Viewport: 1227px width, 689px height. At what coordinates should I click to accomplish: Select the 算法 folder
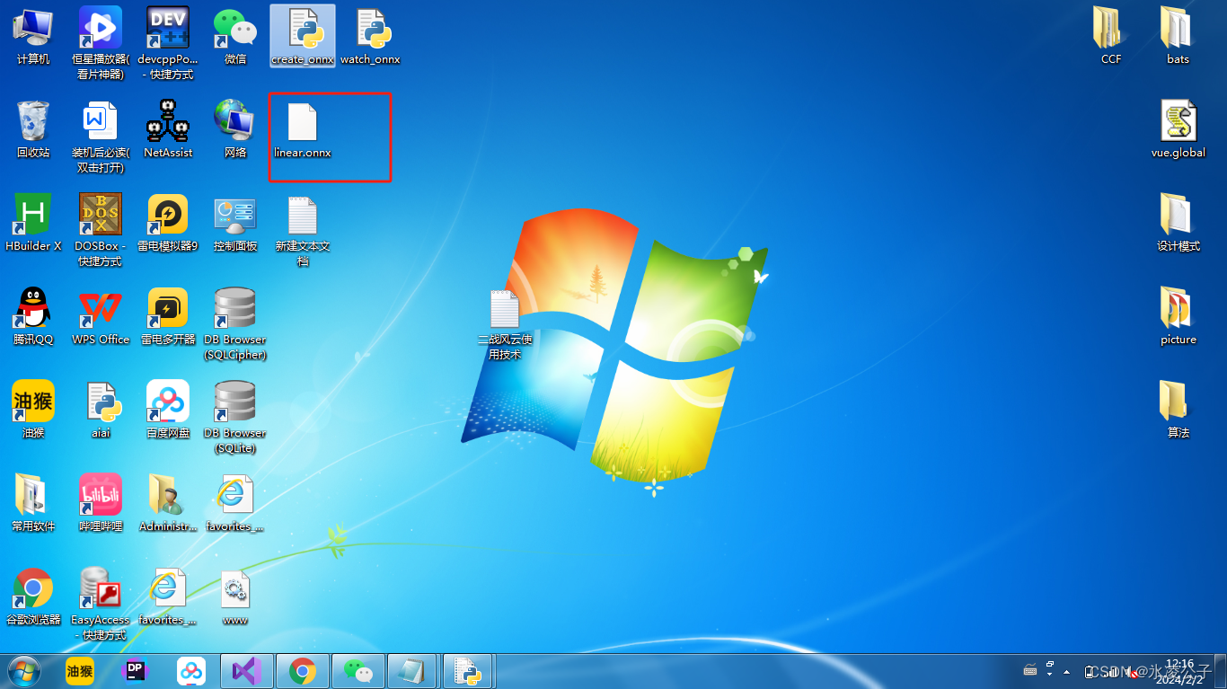[x=1178, y=410]
